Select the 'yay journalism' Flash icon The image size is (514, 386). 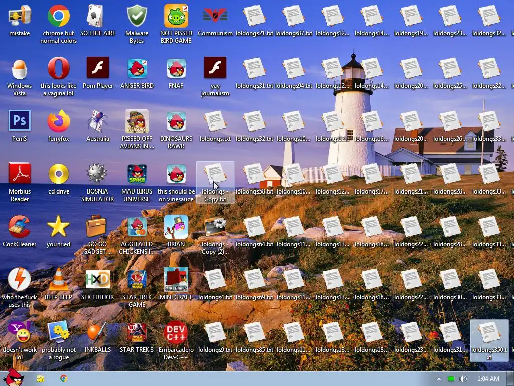coord(215,68)
